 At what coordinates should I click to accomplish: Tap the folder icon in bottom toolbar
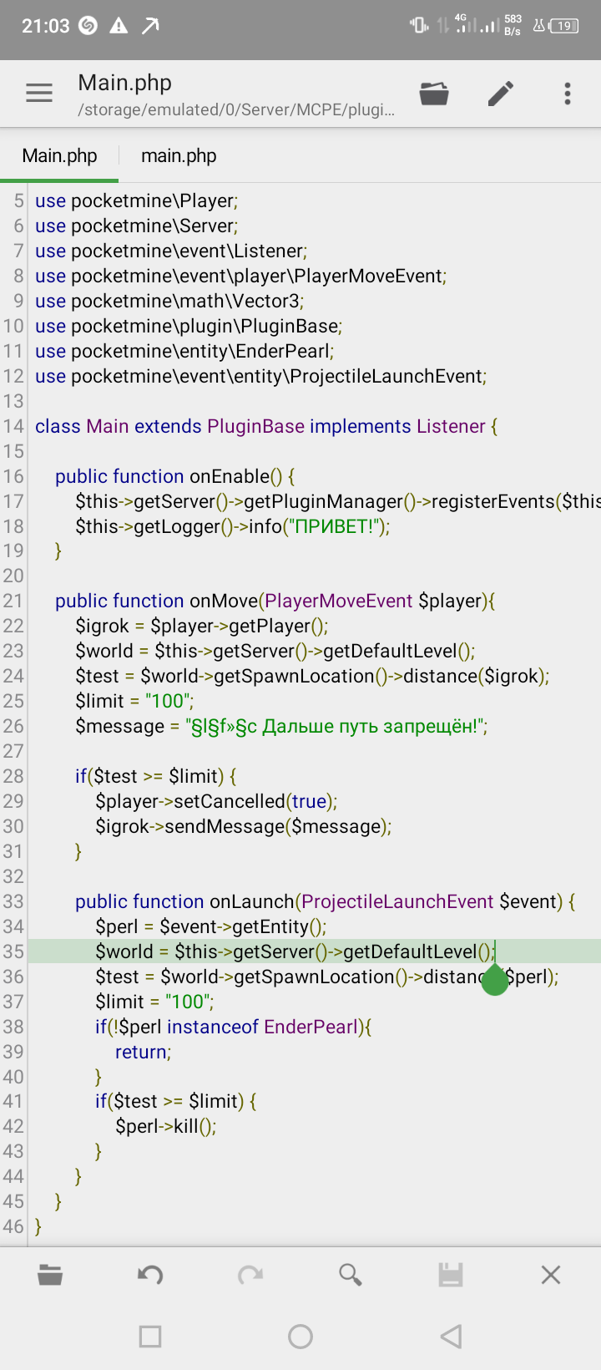pyautogui.click(x=50, y=1275)
